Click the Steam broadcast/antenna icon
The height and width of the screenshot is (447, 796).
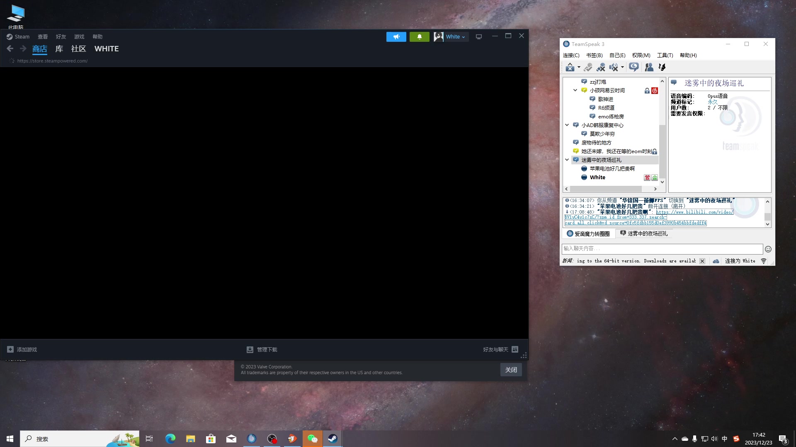click(396, 36)
